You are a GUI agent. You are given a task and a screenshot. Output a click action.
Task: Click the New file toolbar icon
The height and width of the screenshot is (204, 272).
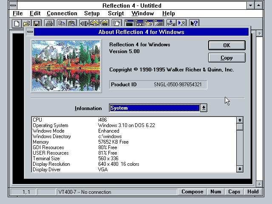[17, 23]
